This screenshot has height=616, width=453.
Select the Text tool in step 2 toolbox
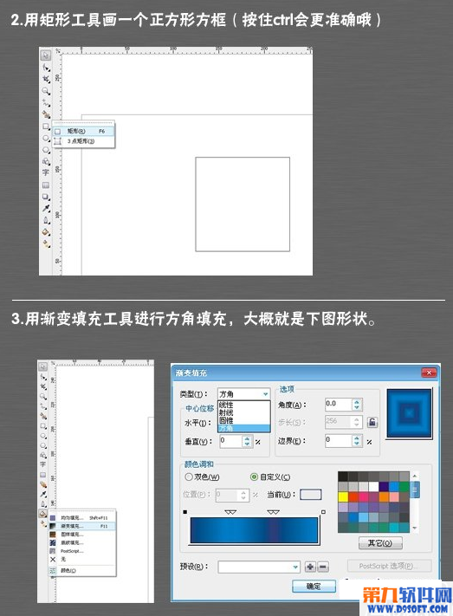pyautogui.click(x=46, y=172)
